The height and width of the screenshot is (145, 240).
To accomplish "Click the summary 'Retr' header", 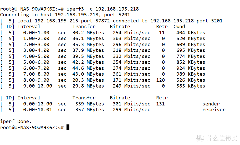I will 162,98.
